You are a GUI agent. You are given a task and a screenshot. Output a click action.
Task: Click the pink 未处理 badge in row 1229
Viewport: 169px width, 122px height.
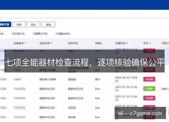coord(149,79)
